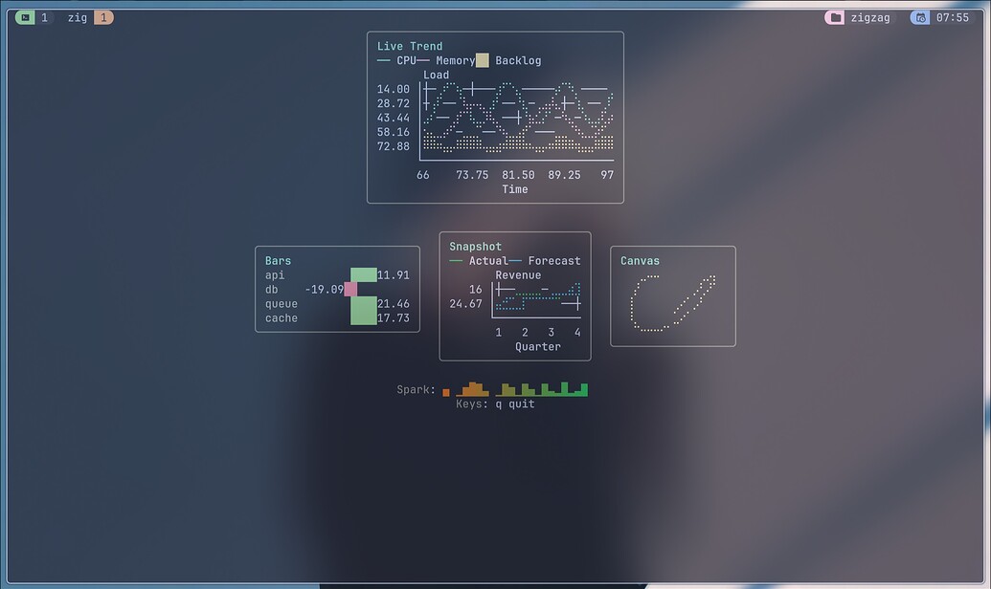Click the "73.75" tick on Time axis

[472, 175]
